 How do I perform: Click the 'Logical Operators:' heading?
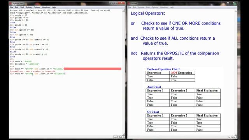tap(148, 13)
